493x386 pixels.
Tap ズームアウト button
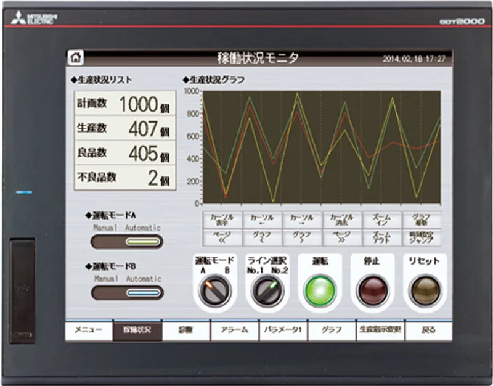[381, 238]
